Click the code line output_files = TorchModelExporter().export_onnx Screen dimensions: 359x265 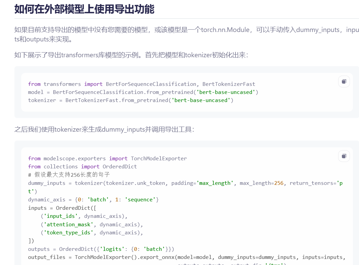187,257
